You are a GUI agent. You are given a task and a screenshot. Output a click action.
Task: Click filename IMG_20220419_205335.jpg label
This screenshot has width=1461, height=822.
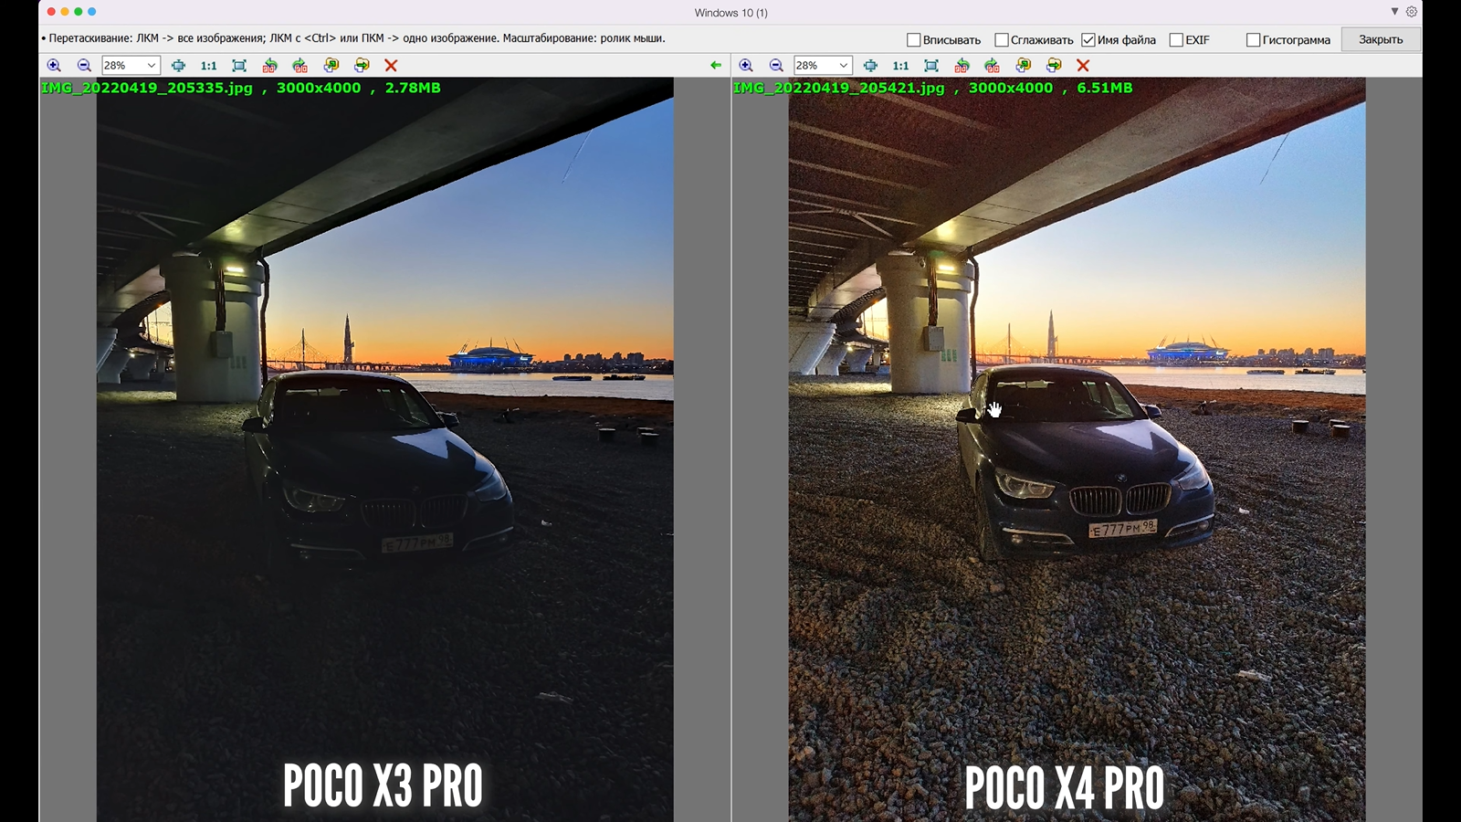pyautogui.click(x=147, y=88)
